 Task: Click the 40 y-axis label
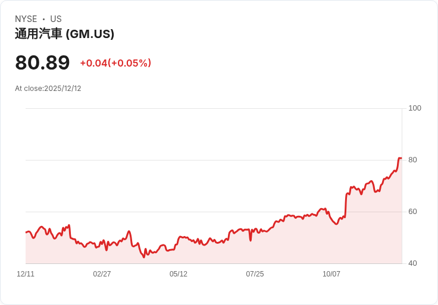point(412,263)
